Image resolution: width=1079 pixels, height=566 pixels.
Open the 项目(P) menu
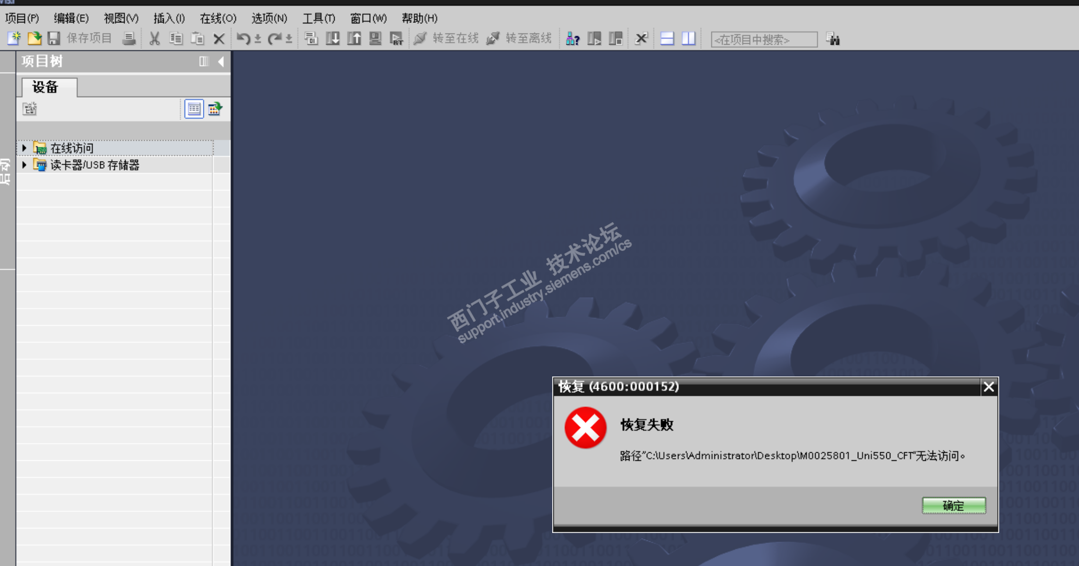tap(22, 18)
